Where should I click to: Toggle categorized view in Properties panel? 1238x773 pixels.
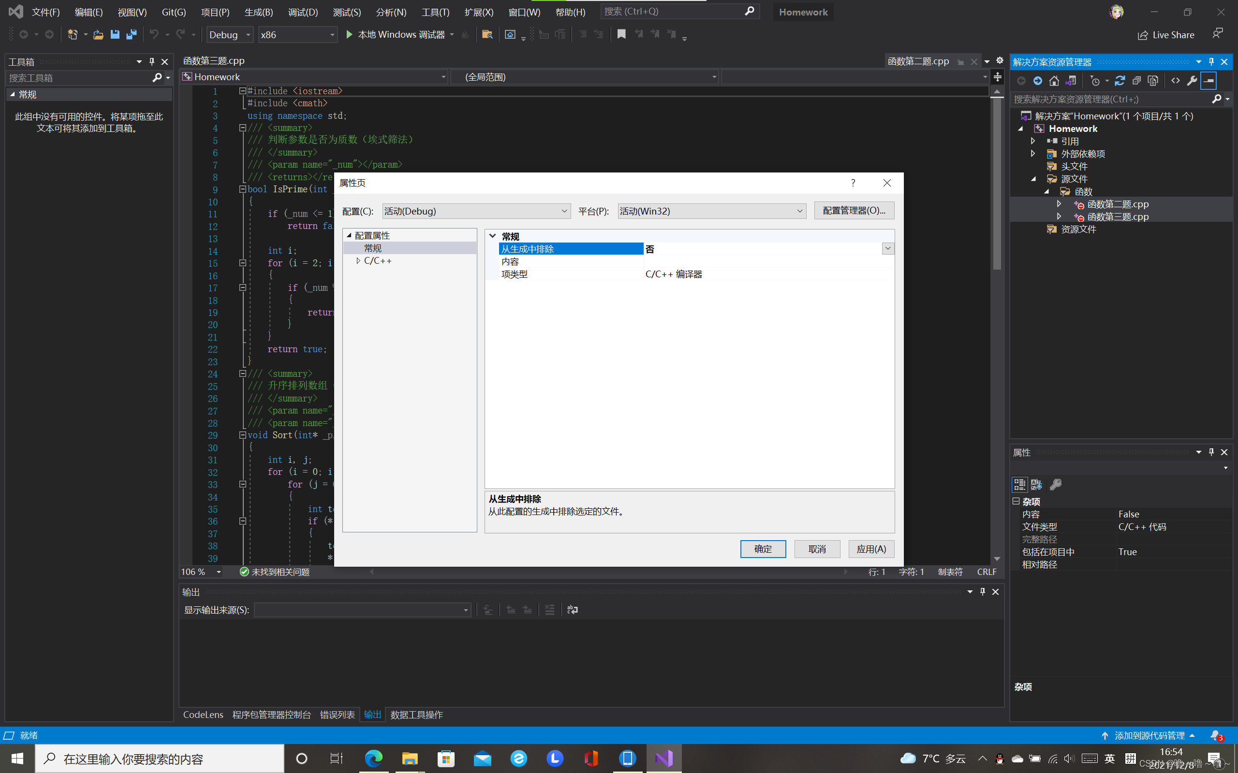1019,484
